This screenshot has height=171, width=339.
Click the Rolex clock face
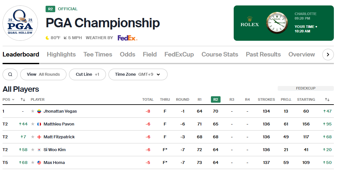tap(277, 23)
